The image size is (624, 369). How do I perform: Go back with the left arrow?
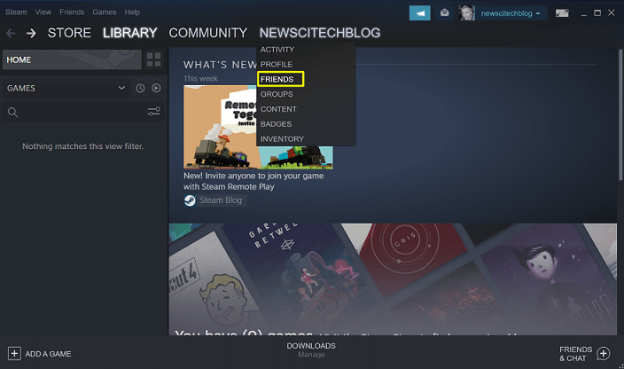[x=11, y=33]
